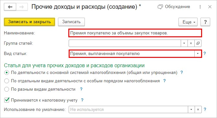The image size is (217, 118).
Task: Expand the Вид статьи dropdown arrow
Action: tap(198, 54)
